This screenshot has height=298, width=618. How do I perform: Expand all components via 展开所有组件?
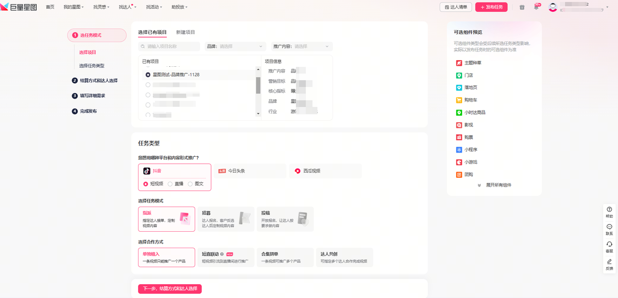coord(494,185)
